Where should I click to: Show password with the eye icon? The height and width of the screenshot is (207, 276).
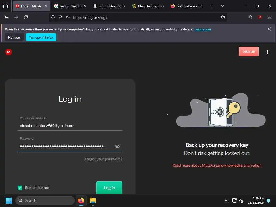tap(117, 146)
